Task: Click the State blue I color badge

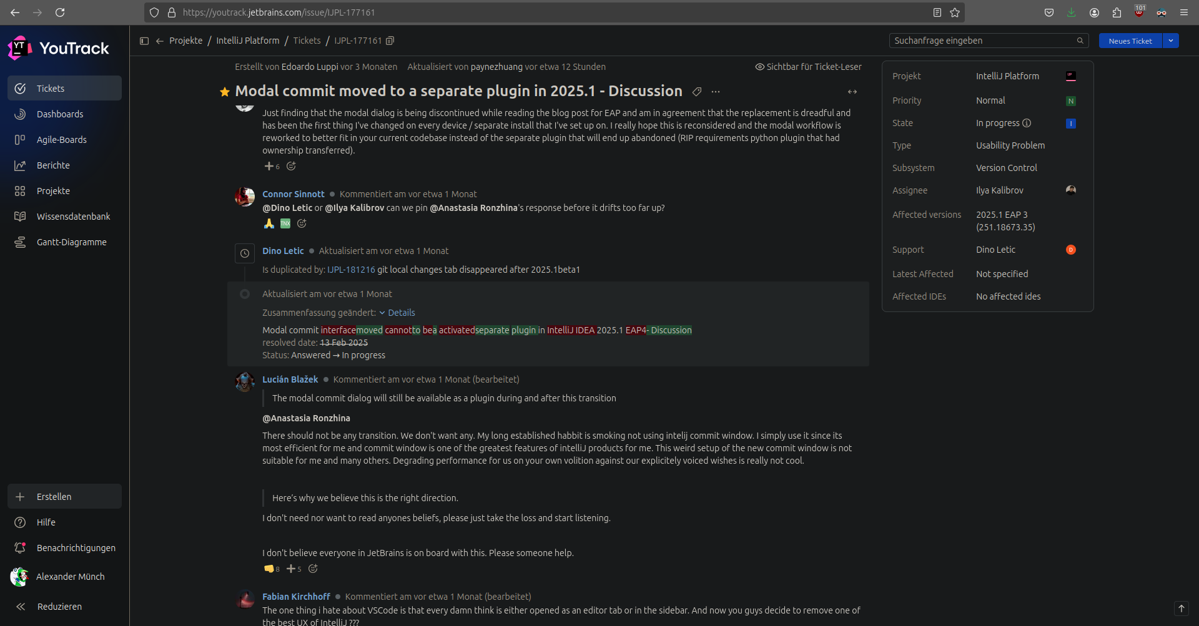Action: pyautogui.click(x=1071, y=124)
